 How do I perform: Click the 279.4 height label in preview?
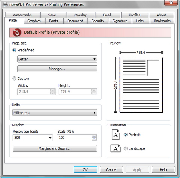point(116,85)
